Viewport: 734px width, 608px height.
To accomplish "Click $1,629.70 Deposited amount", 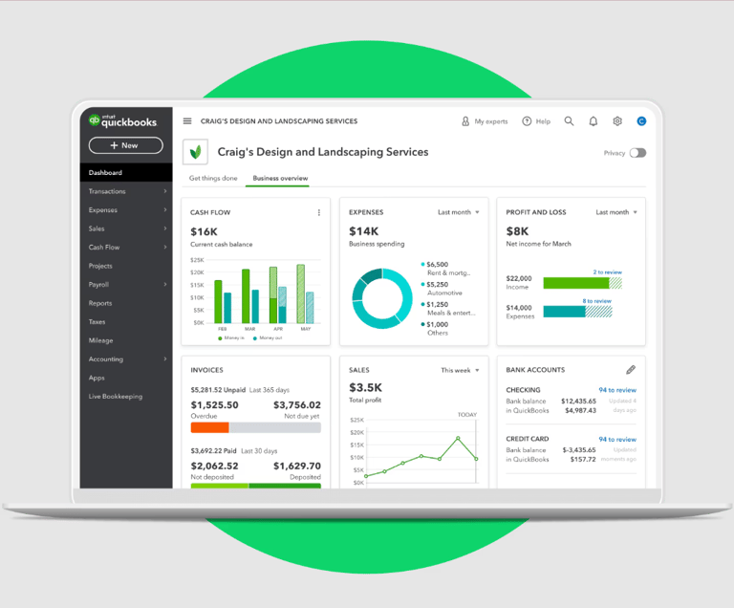I will 297,467.
